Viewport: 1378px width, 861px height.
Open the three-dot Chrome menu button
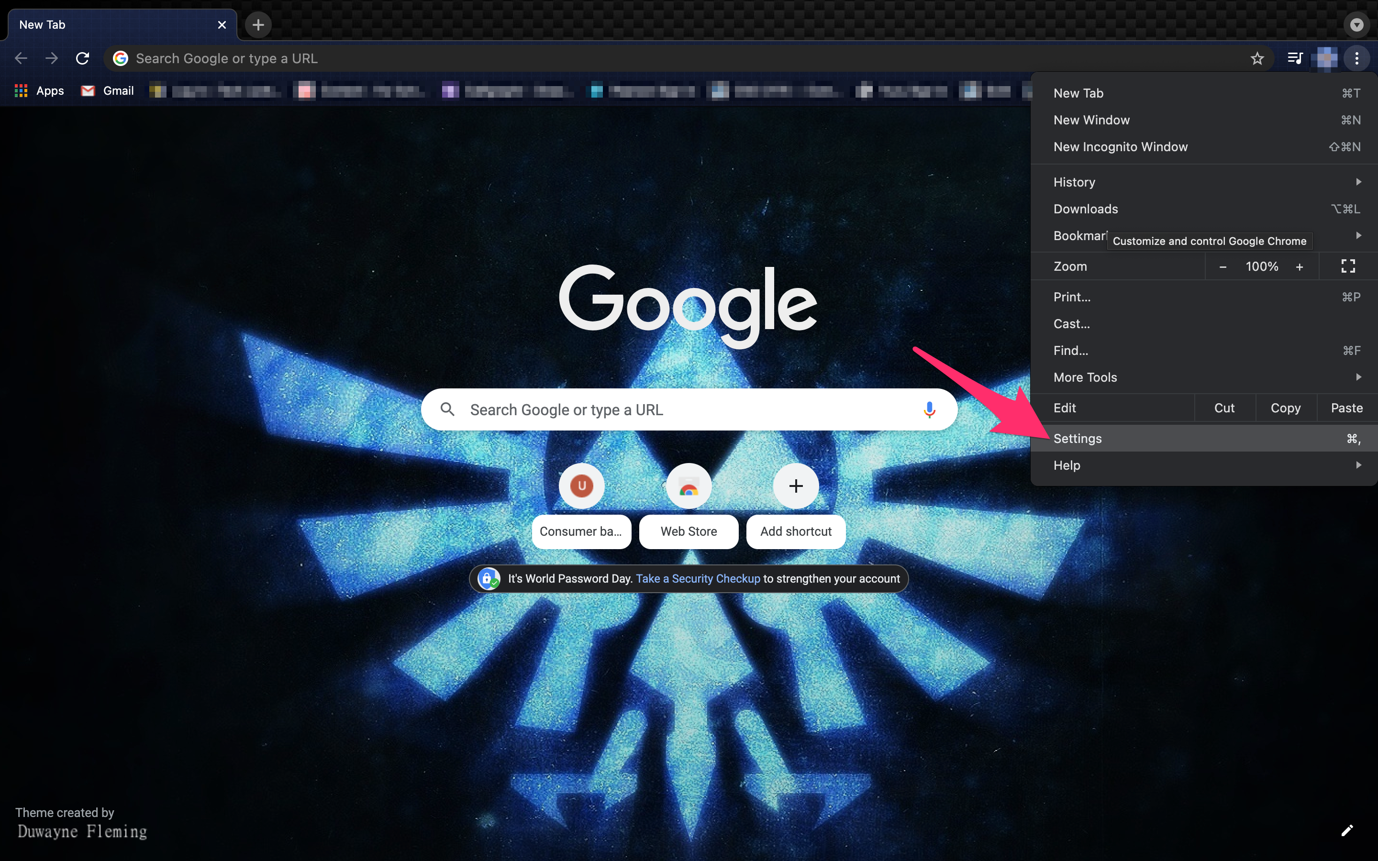tap(1357, 58)
